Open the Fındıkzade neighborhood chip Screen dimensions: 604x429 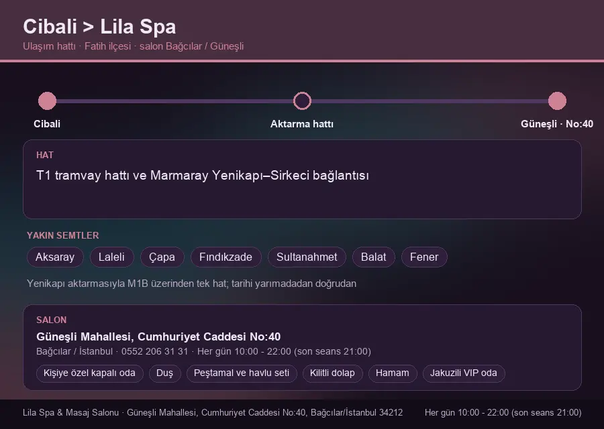(x=225, y=257)
